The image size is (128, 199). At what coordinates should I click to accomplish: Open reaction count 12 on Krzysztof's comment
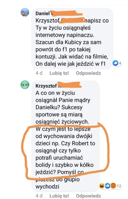[119, 186]
